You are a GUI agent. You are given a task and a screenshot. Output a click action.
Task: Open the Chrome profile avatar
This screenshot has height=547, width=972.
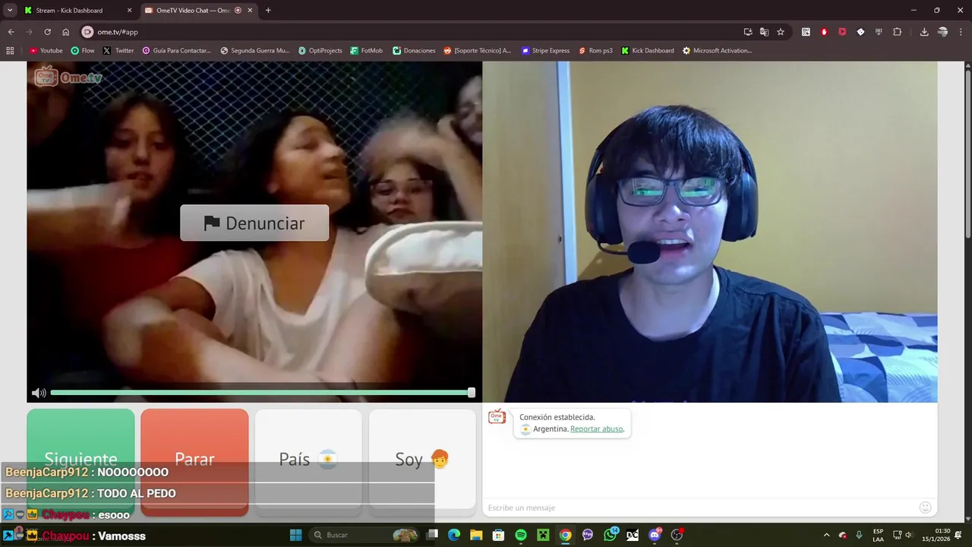pos(942,32)
